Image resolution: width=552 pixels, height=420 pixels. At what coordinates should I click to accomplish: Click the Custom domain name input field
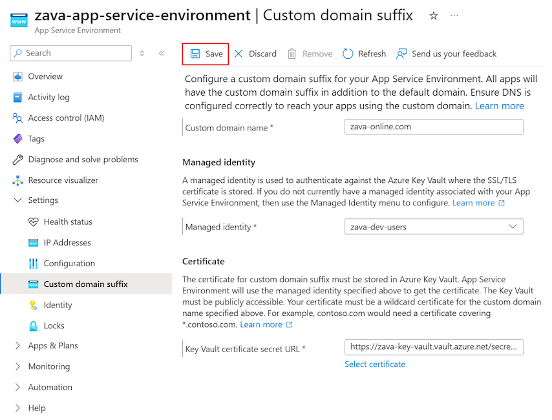[x=433, y=127]
